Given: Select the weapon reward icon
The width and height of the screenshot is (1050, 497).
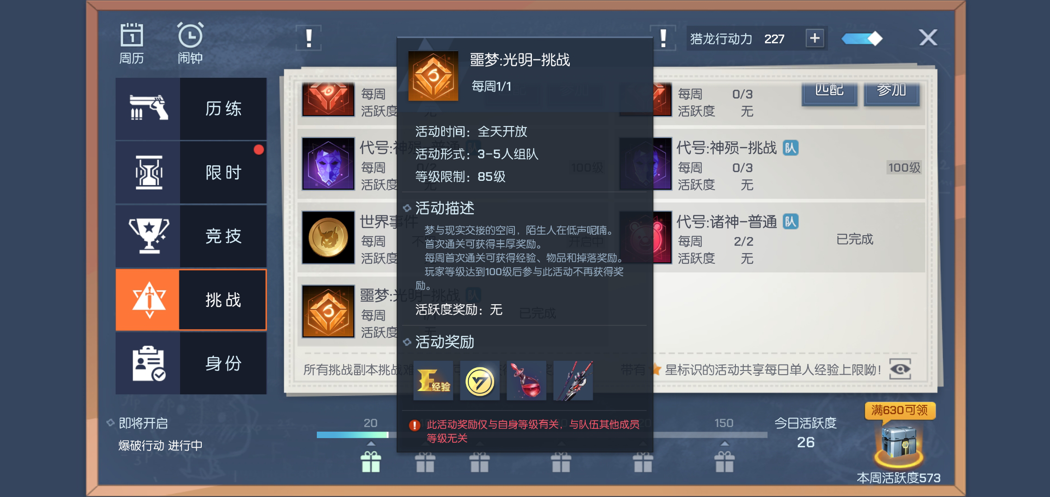Looking at the screenshot, I should point(573,381).
